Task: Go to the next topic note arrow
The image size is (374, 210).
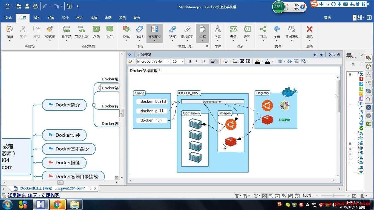Action: pos(321,55)
